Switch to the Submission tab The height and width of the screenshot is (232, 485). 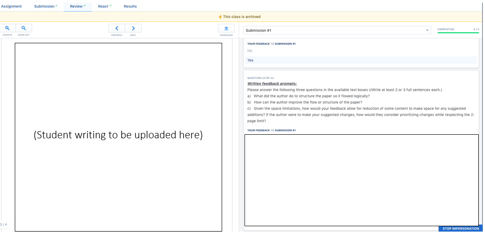point(44,6)
